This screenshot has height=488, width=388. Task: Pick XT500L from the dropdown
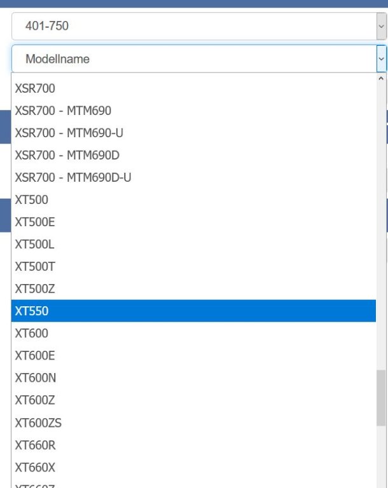[x=193, y=244]
